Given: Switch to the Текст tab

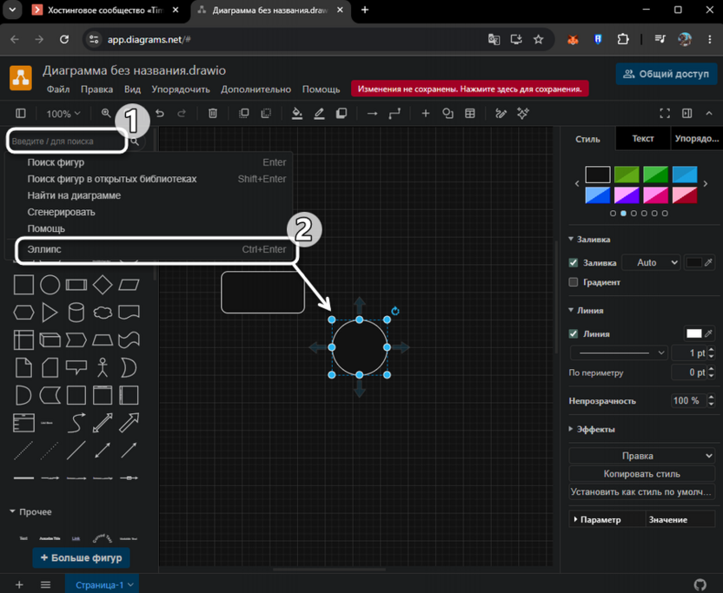Looking at the screenshot, I should 643,139.
